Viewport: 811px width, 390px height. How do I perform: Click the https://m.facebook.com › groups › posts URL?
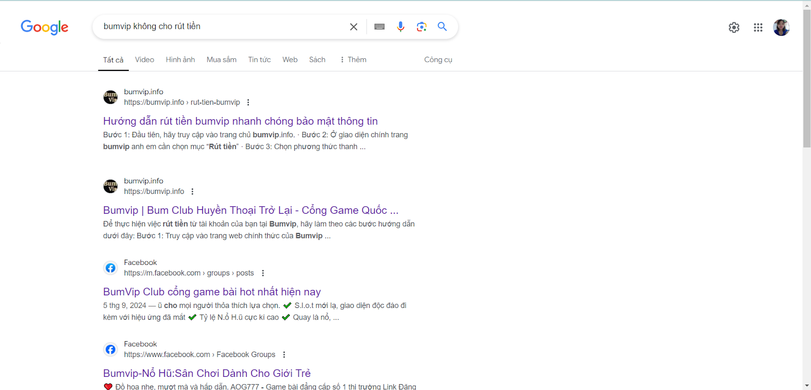click(x=189, y=273)
